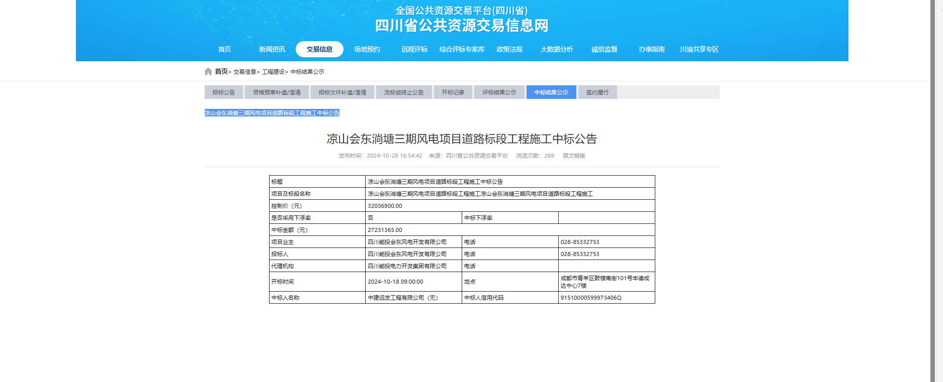This screenshot has height=382, width=943.
Task: Click the 来源: 四川省公共资源交易平台 text
Action: 468,156
